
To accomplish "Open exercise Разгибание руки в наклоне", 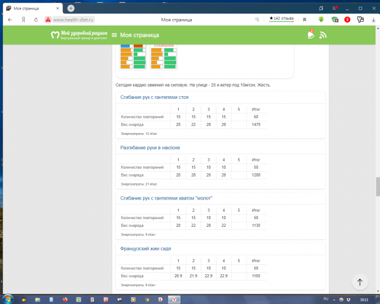I will click(x=150, y=148).
